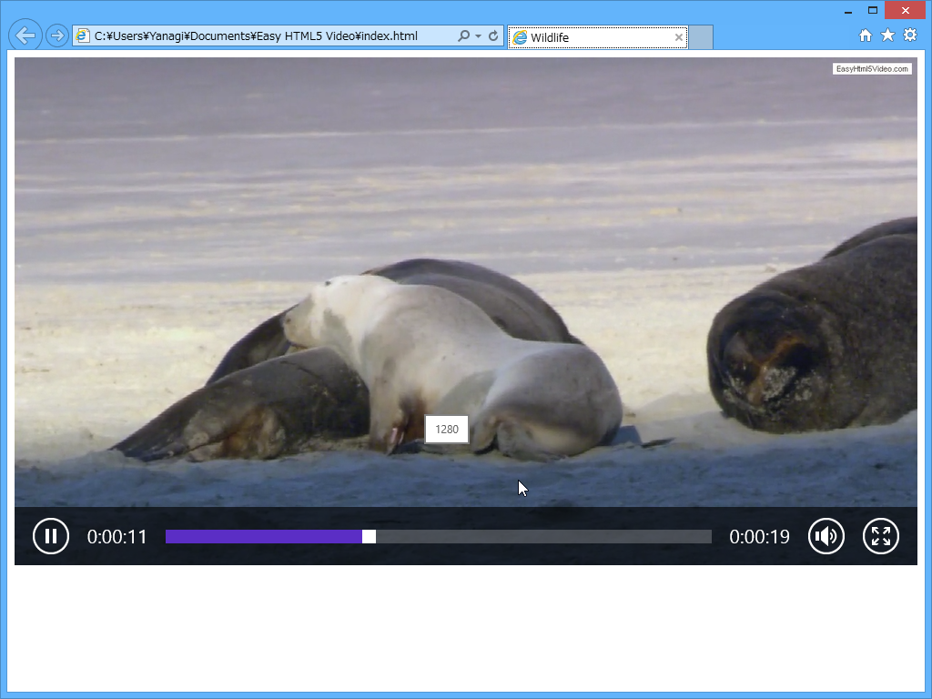Seek to the unplayed gray part of timeline
This screenshot has width=932, height=699.
(x=546, y=537)
